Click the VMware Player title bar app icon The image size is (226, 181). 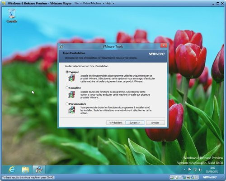point(4,3)
